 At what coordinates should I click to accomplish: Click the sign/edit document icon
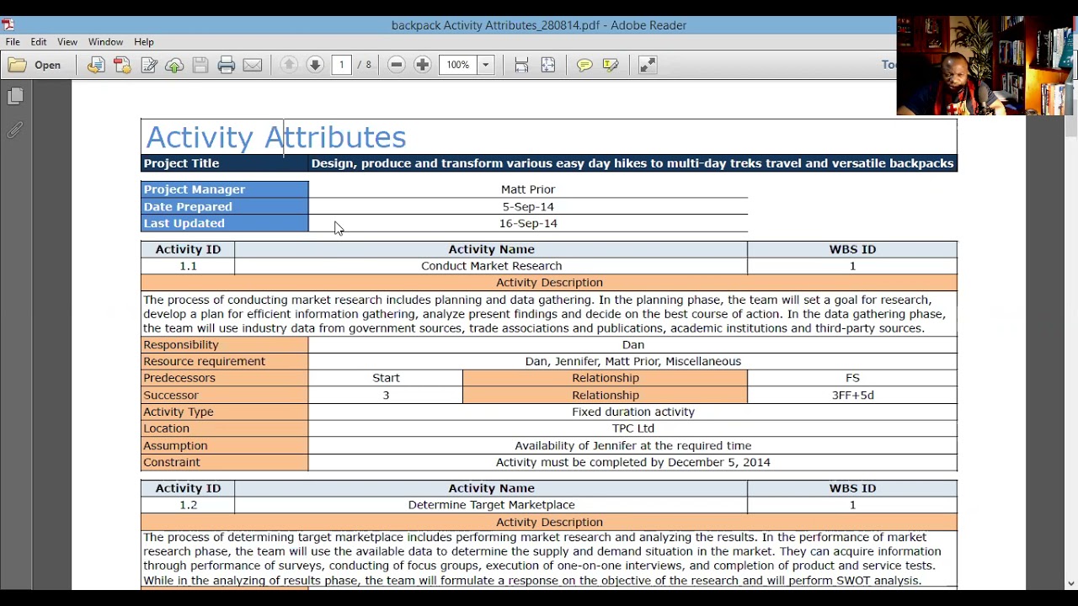149,65
